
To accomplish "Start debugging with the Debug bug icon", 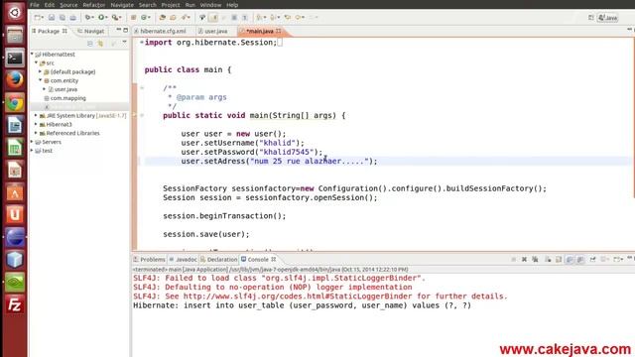I will point(87,18).
